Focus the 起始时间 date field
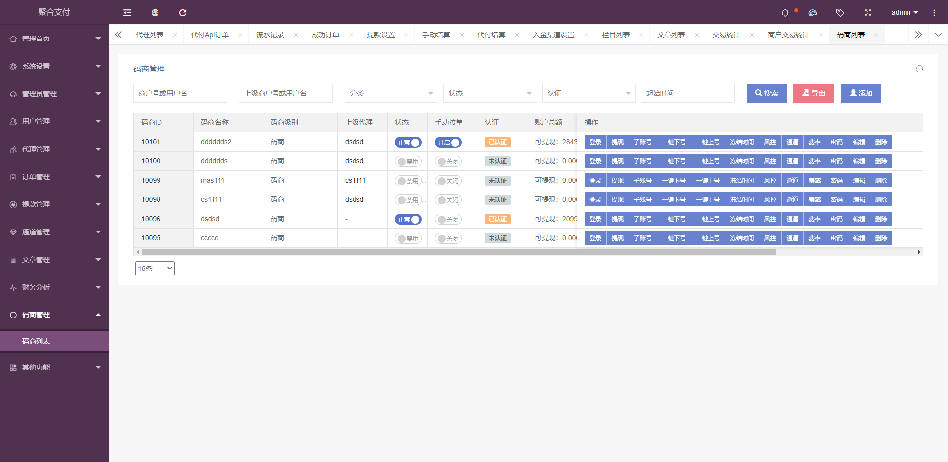The image size is (948, 462). [688, 93]
